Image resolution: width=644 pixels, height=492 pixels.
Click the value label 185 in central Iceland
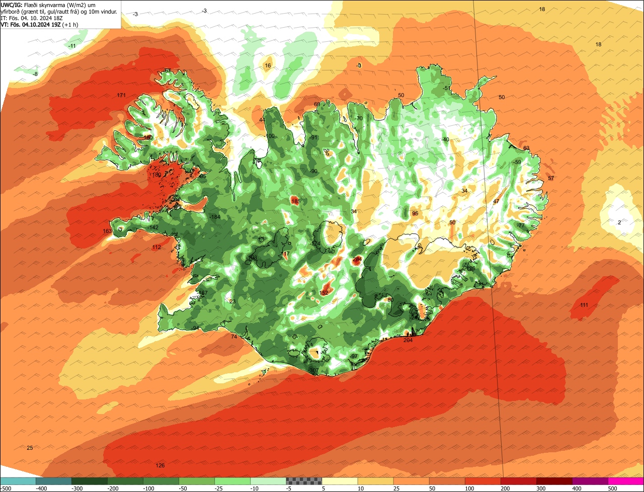(296, 201)
